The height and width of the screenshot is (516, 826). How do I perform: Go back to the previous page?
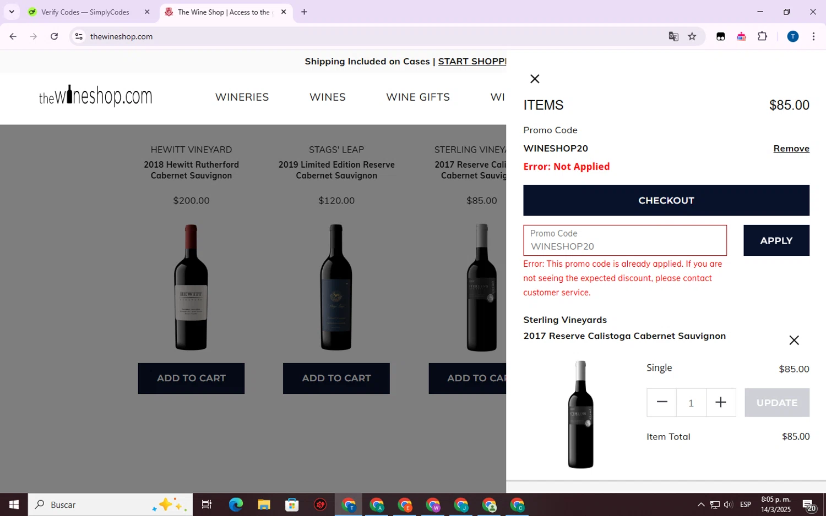[13, 36]
